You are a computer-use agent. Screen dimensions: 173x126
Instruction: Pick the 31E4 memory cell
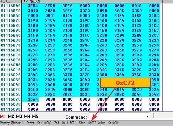(119, 30)
